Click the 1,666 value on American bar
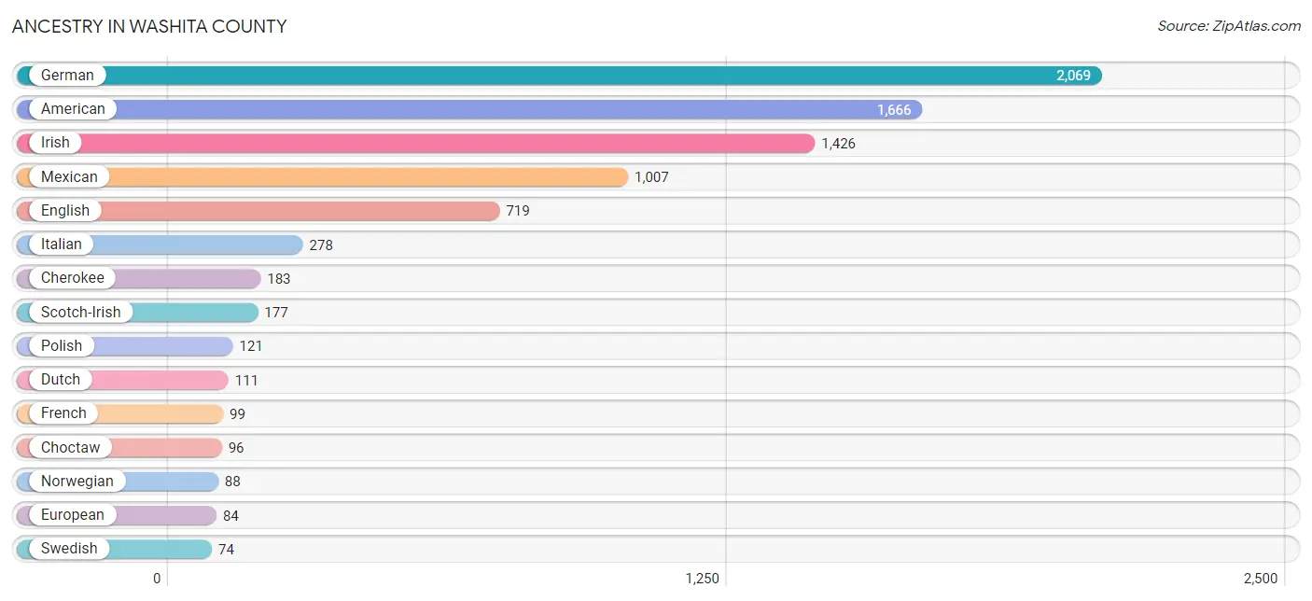The width and height of the screenshot is (1312, 601). pos(894,110)
